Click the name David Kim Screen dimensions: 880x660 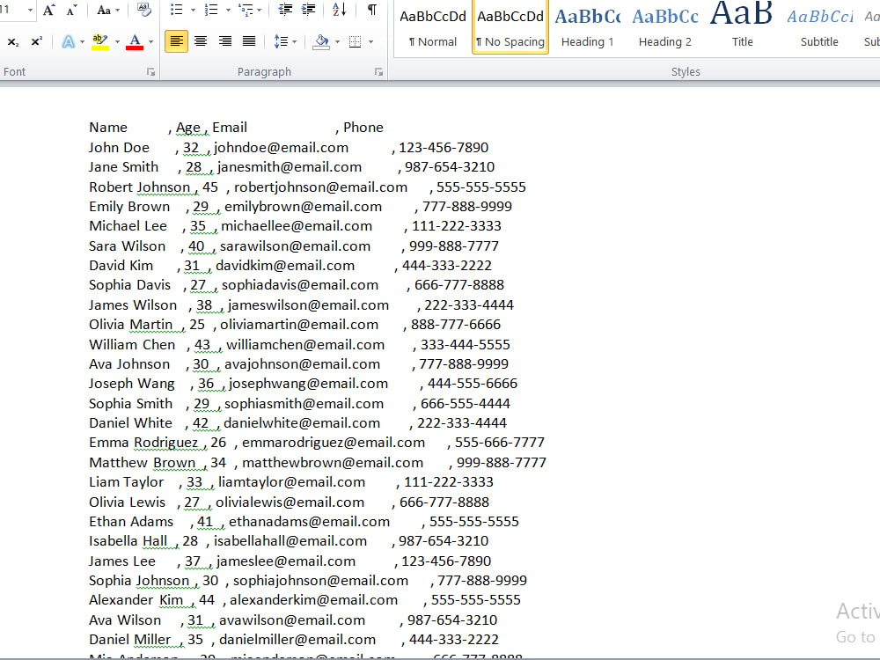121,266
